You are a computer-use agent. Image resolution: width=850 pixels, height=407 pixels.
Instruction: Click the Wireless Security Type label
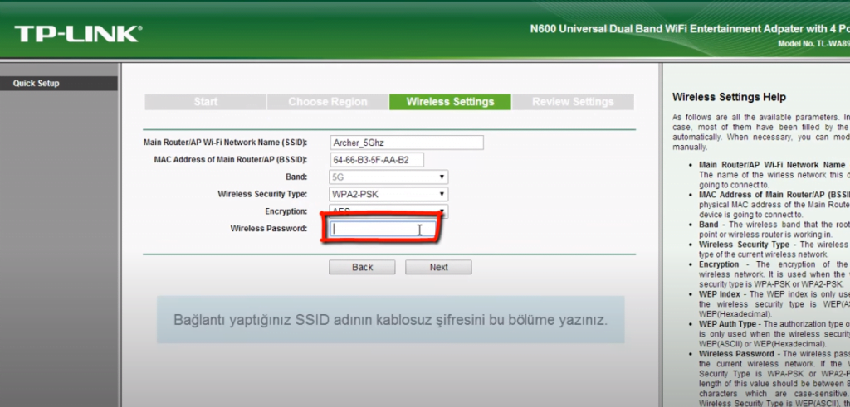tap(262, 194)
